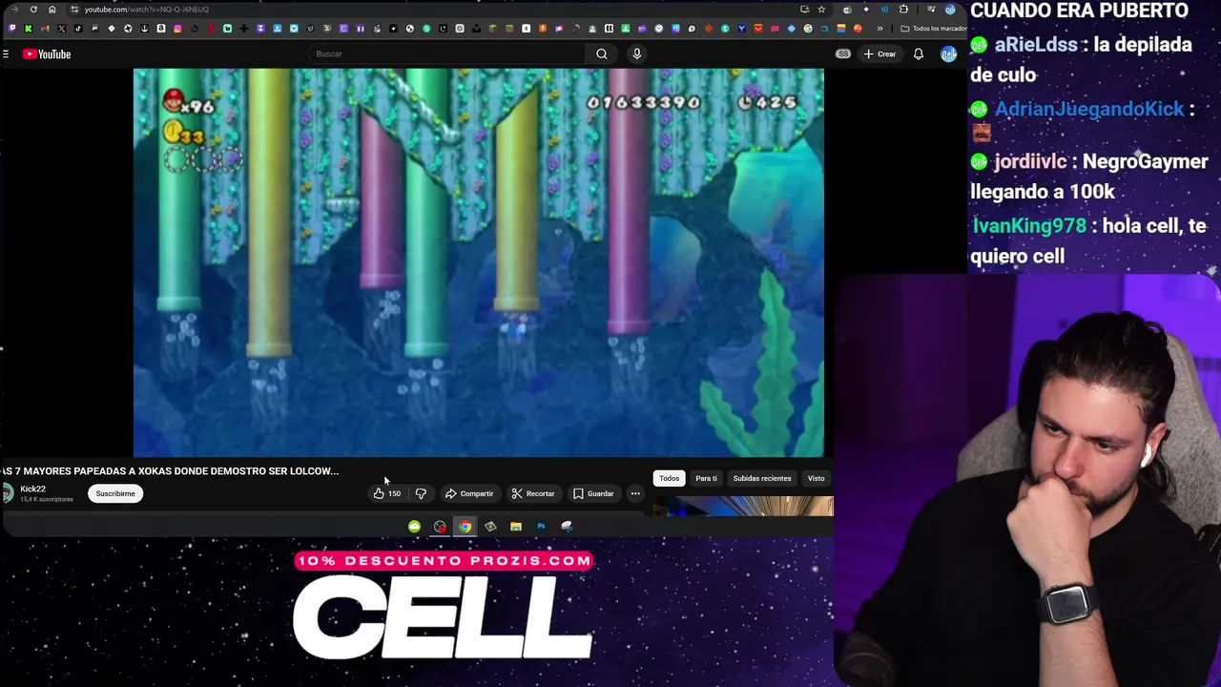This screenshot has width=1221, height=687.
Task: Like the video with thumbs up
Action: point(386,493)
